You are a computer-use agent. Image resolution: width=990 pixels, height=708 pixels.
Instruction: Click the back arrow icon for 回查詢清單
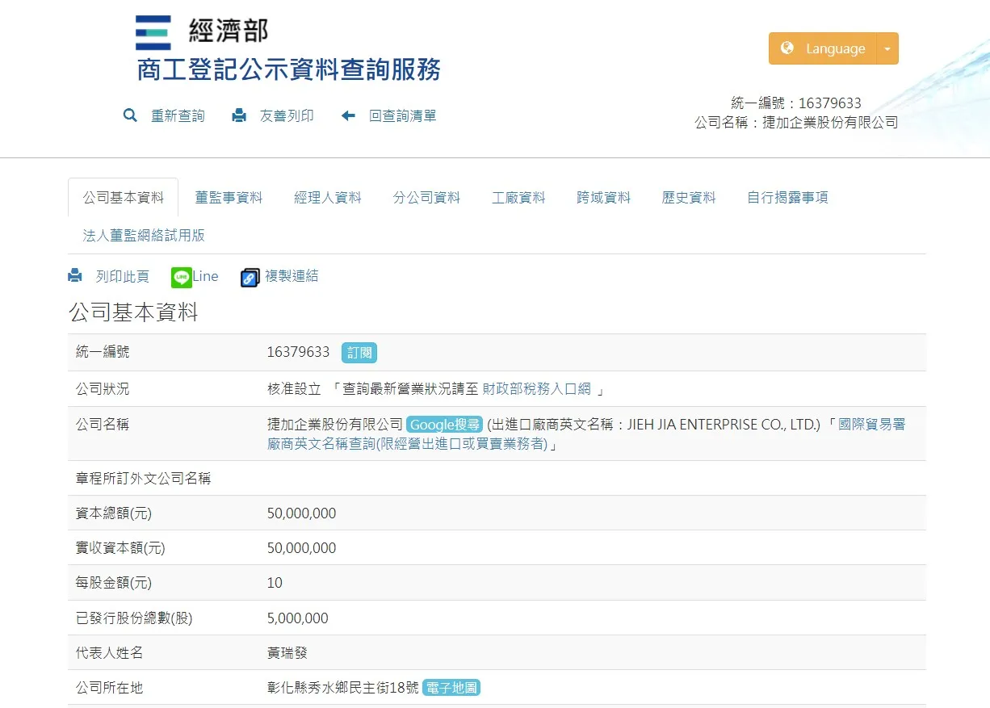[x=348, y=115]
